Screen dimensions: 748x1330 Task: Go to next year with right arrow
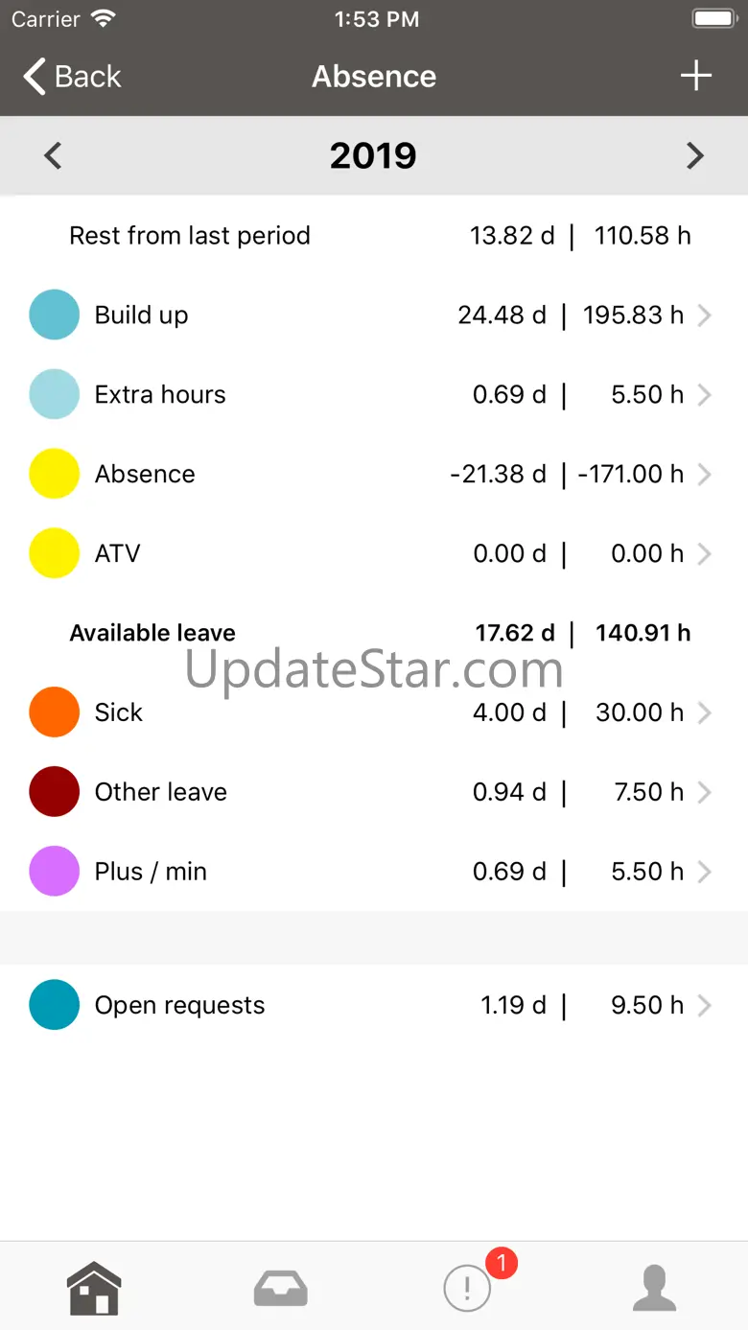tap(695, 155)
